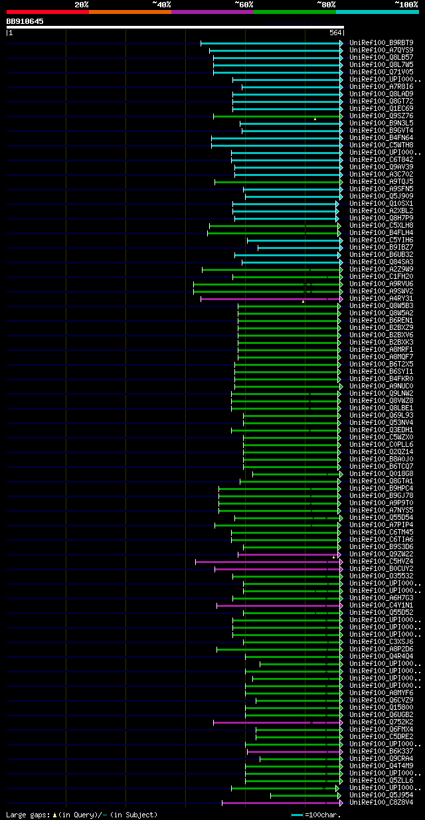Open hit UniRef100_B6K337
The width and height of the screenshot is (425, 820).
381,752
